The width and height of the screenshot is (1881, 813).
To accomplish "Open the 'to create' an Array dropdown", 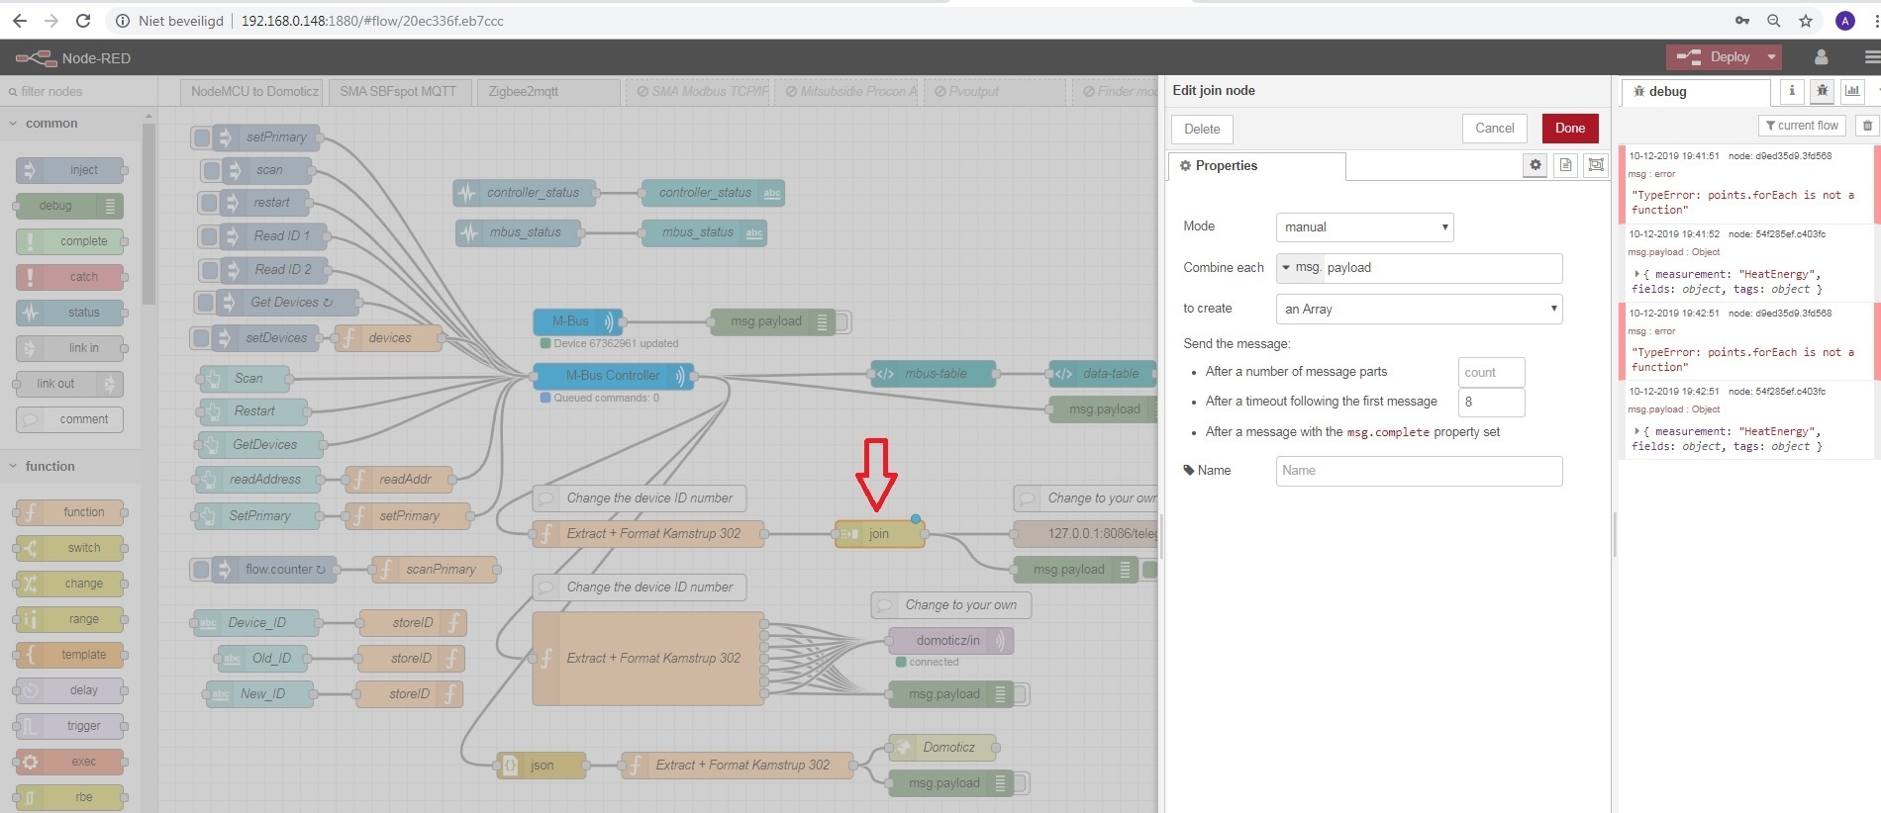I will tap(1418, 310).
